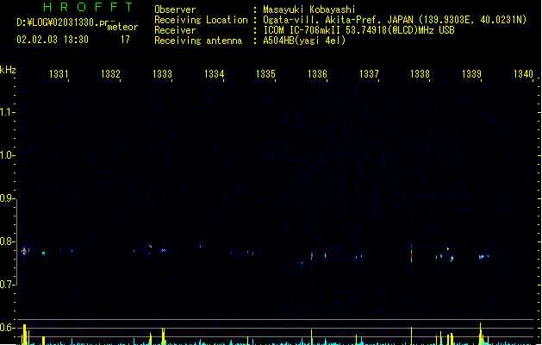Click time axis marker 1340
542x345 pixels.
coord(523,73)
